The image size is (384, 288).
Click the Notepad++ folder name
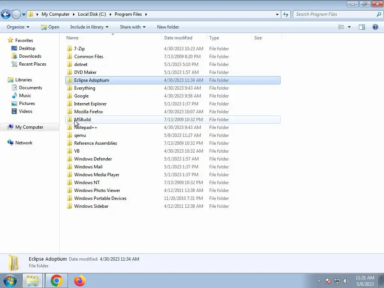86,127
